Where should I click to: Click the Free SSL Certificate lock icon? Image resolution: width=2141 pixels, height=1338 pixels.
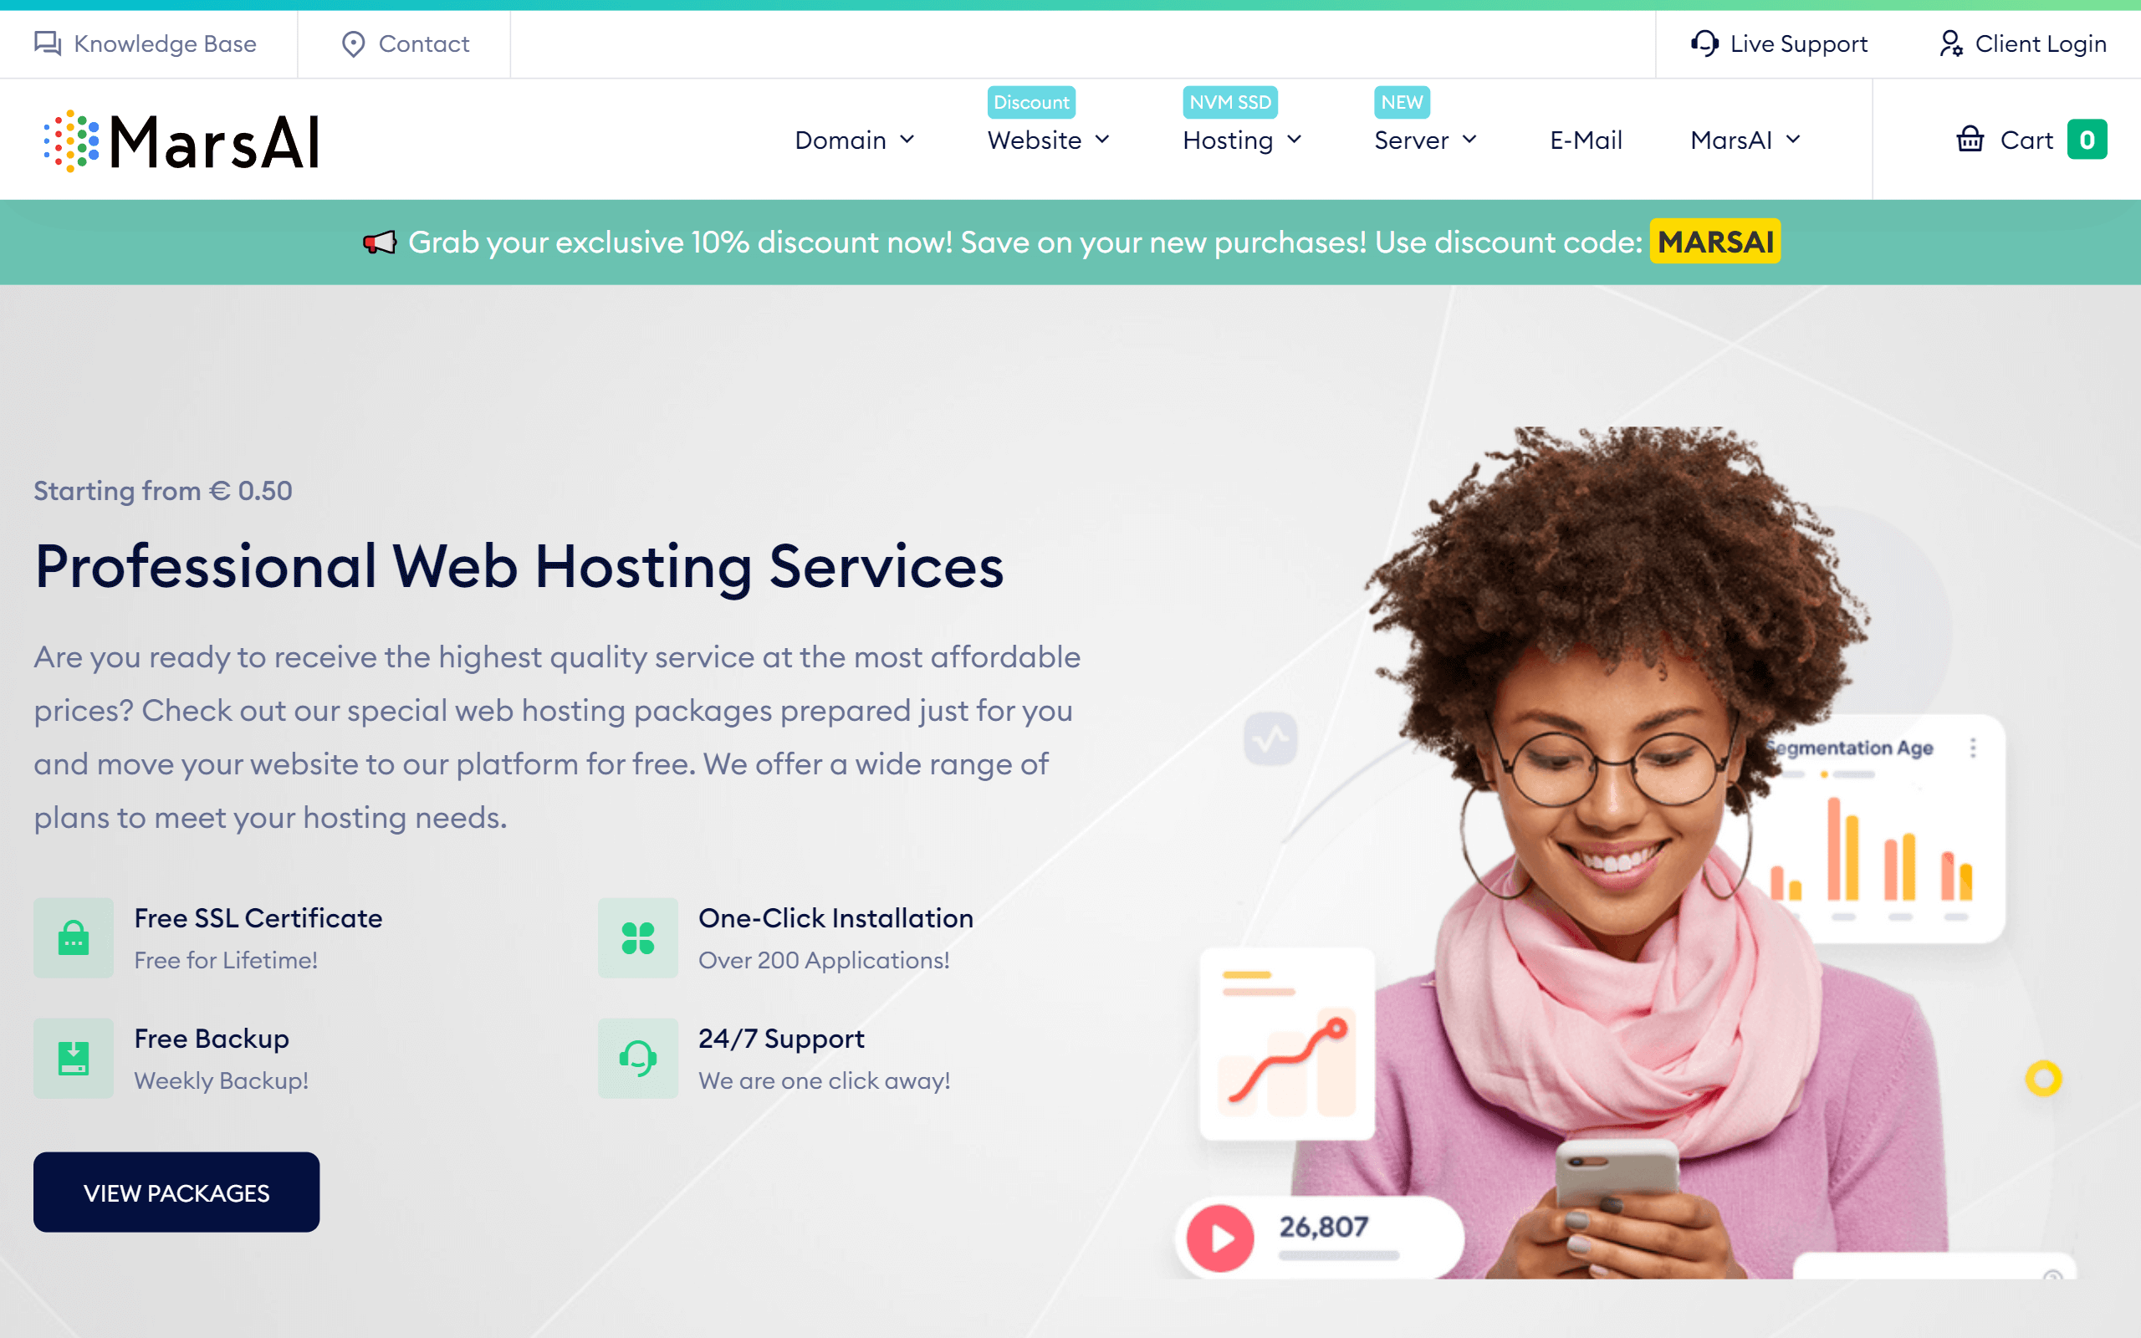tap(73, 936)
